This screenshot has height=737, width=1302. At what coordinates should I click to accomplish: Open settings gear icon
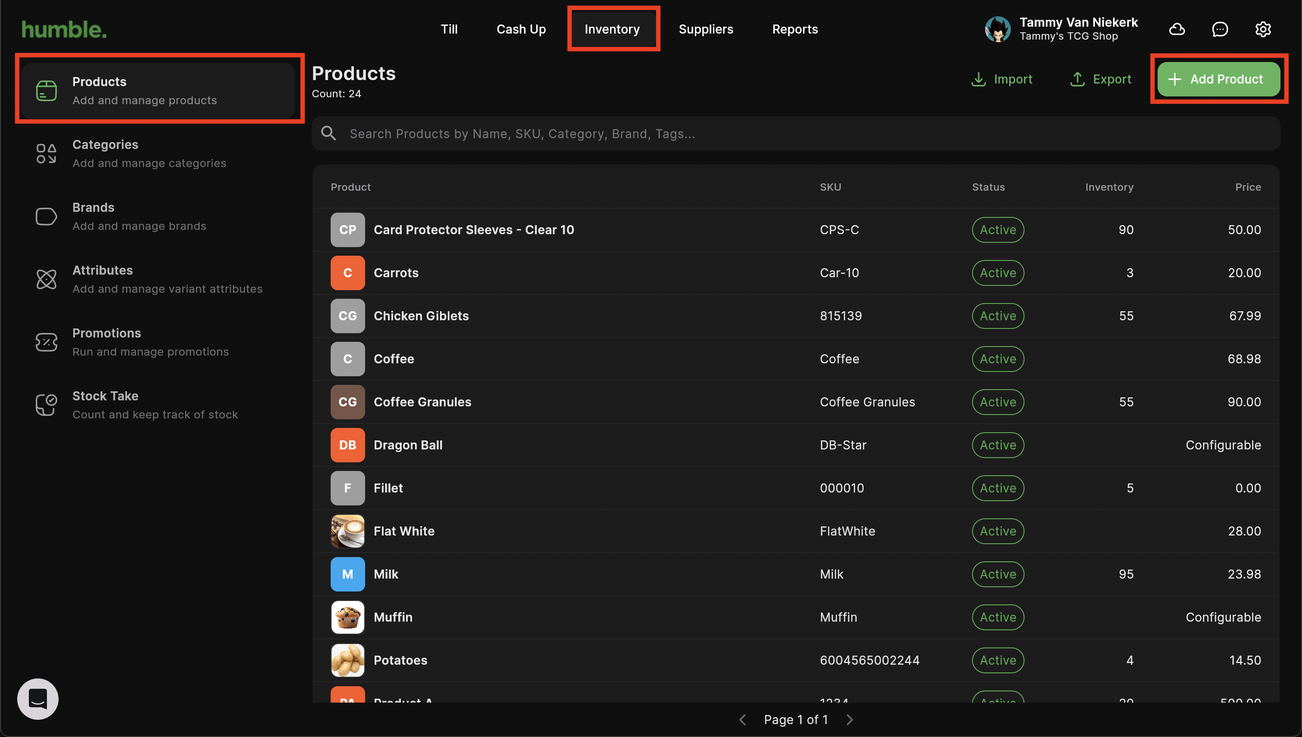(x=1263, y=29)
